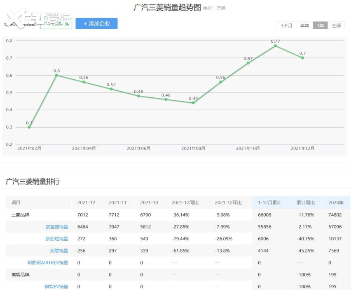The image size is (351, 290).
Task: Open the 阿图柯AIRTREK销量 link
Action: coord(48,262)
